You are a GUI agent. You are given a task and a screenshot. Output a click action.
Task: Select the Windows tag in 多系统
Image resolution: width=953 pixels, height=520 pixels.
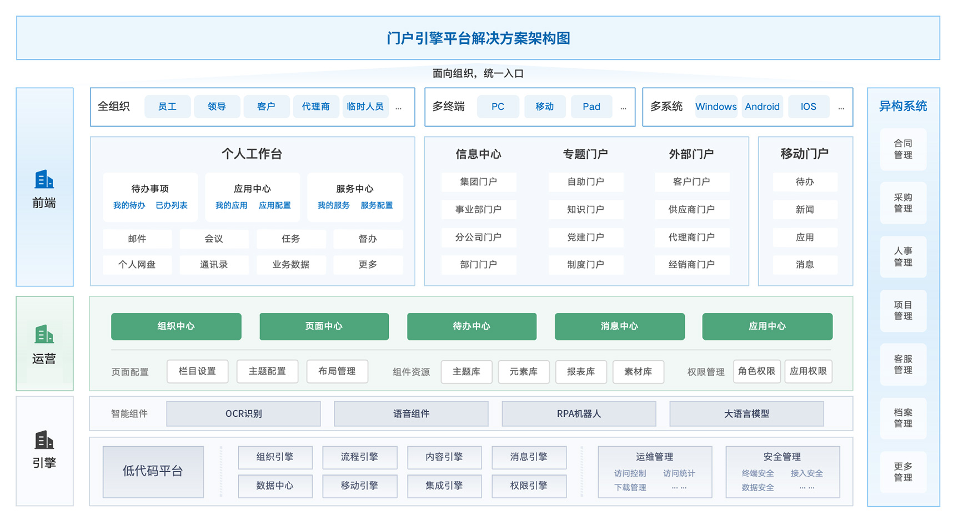(716, 107)
